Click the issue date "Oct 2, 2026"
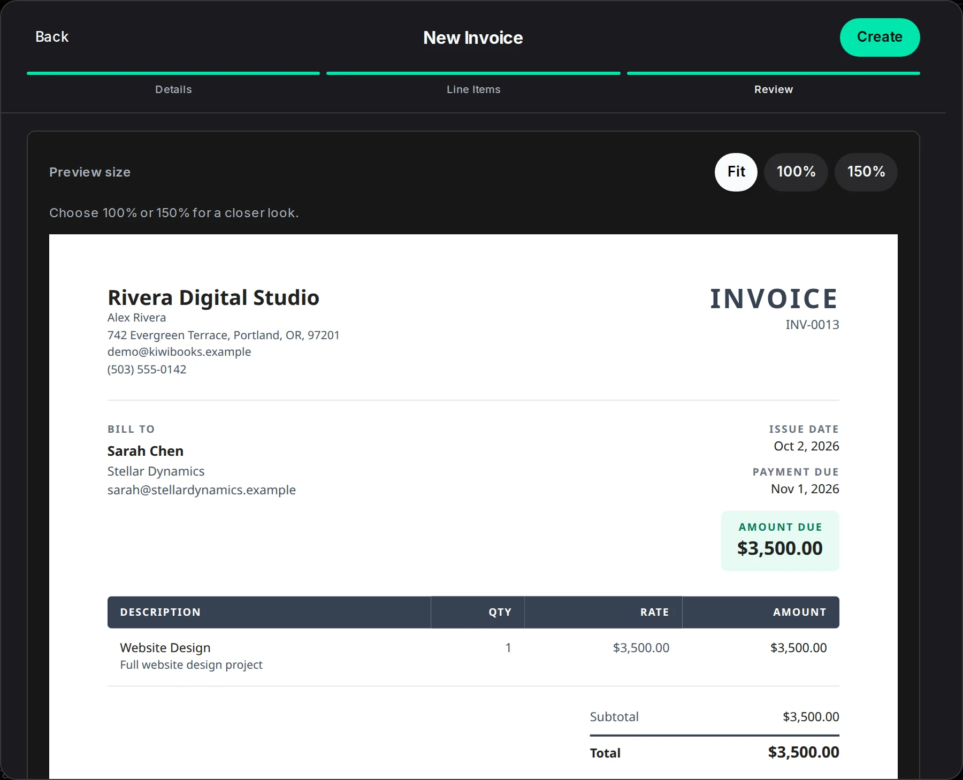Image resolution: width=963 pixels, height=780 pixels. [x=806, y=446]
